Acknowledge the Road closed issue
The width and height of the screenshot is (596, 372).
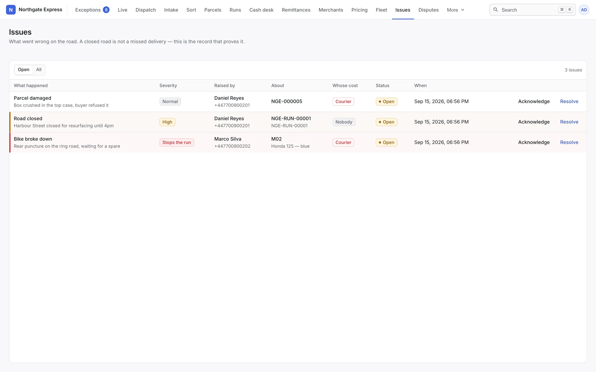534,122
